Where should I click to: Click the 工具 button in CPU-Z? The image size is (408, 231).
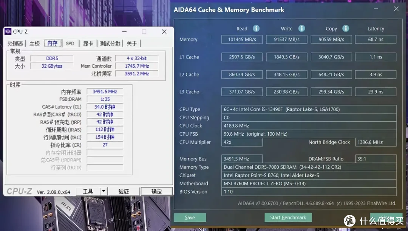point(88,191)
